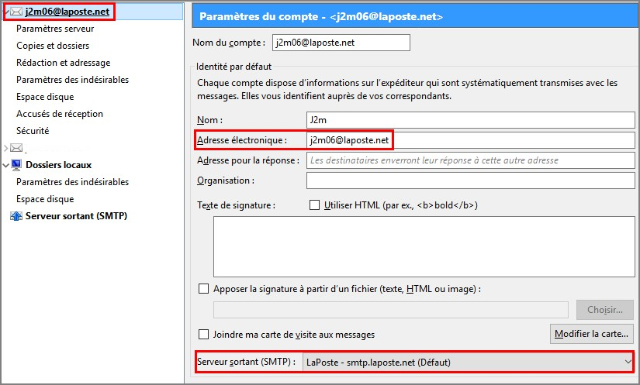Expand the collapsed second account tree
Viewport: 640px width, 385px height.
pos(5,148)
